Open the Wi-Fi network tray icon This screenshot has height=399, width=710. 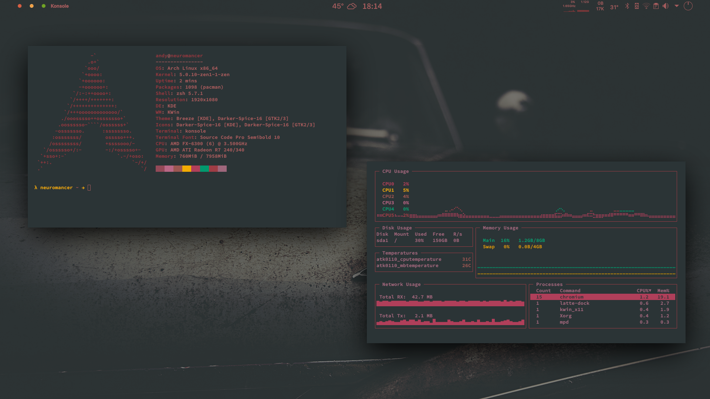tap(646, 6)
